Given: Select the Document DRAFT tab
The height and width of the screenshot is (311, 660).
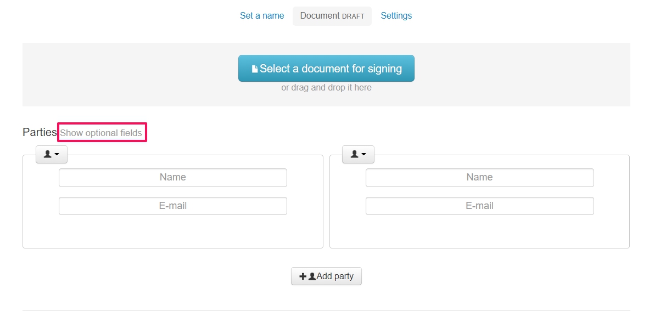Looking at the screenshot, I should (x=332, y=16).
